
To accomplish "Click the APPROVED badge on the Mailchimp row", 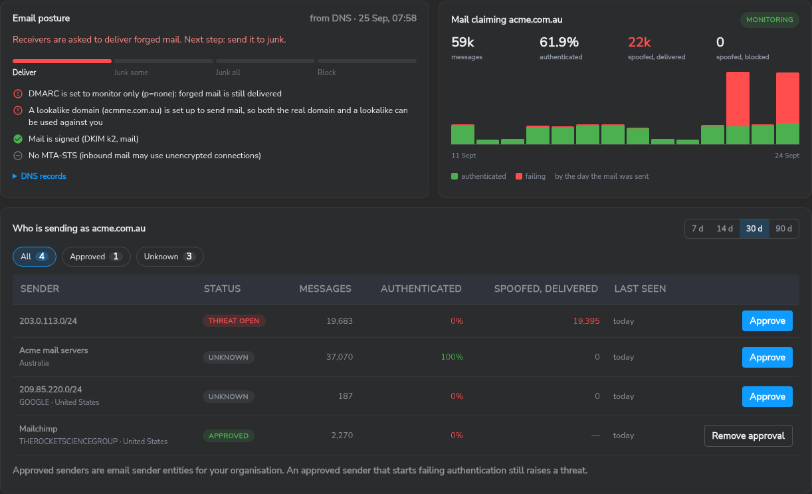I will click(228, 436).
